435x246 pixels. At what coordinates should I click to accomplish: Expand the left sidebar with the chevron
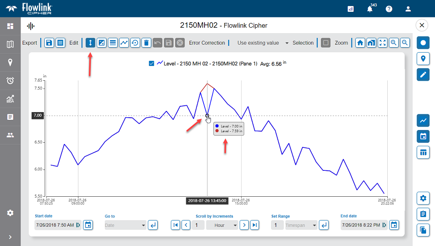(10, 237)
